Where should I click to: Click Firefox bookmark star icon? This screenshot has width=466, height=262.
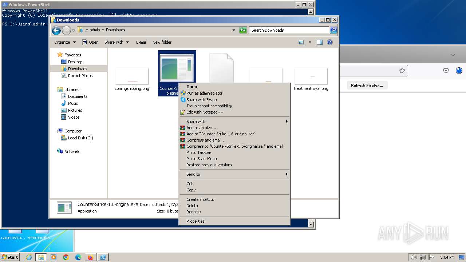pyautogui.click(x=402, y=71)
